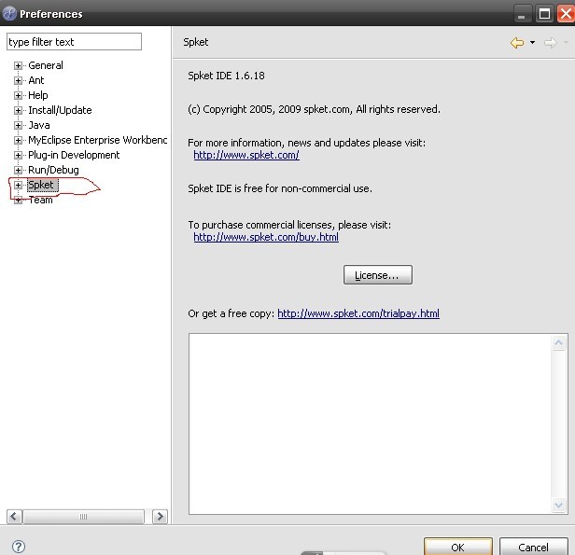Select Plug-in Development in tree
This screenshot has height=555, width=575.
[x=74, y=156]
